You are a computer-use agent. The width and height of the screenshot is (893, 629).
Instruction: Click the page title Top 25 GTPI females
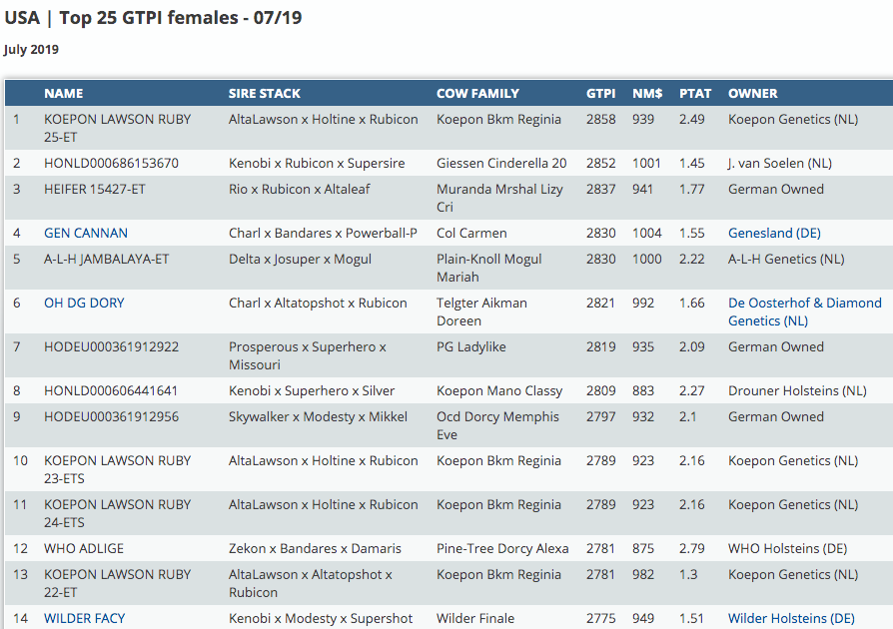[x=154, y=18]
